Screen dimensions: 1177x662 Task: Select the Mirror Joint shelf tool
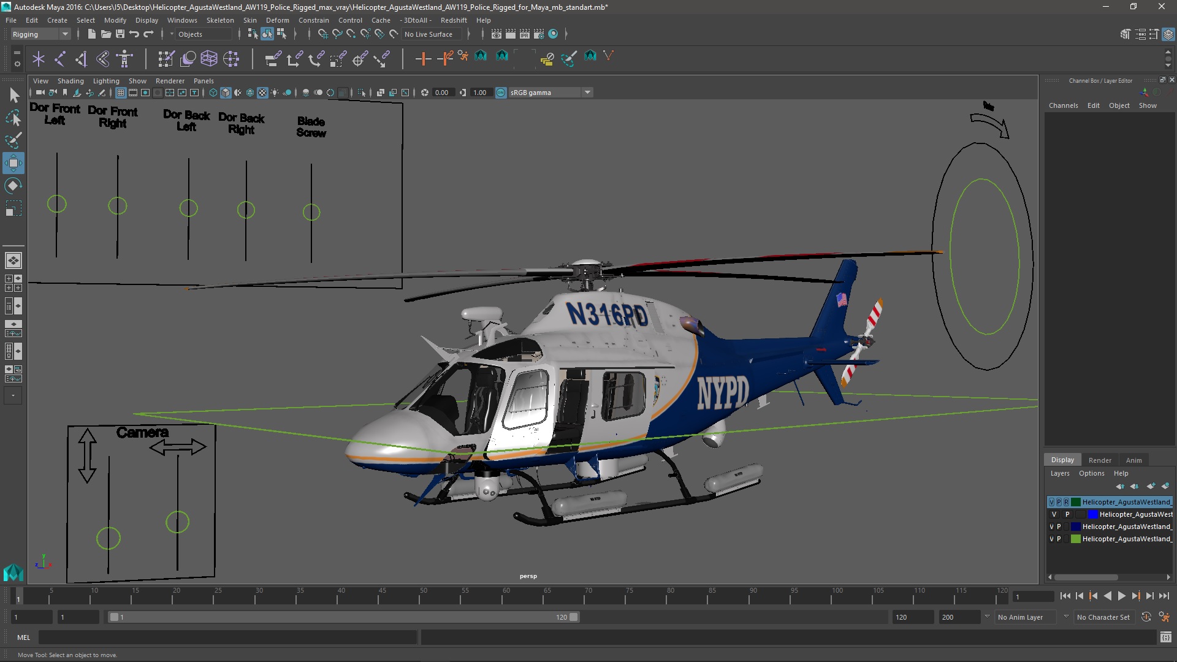point(82,59)
